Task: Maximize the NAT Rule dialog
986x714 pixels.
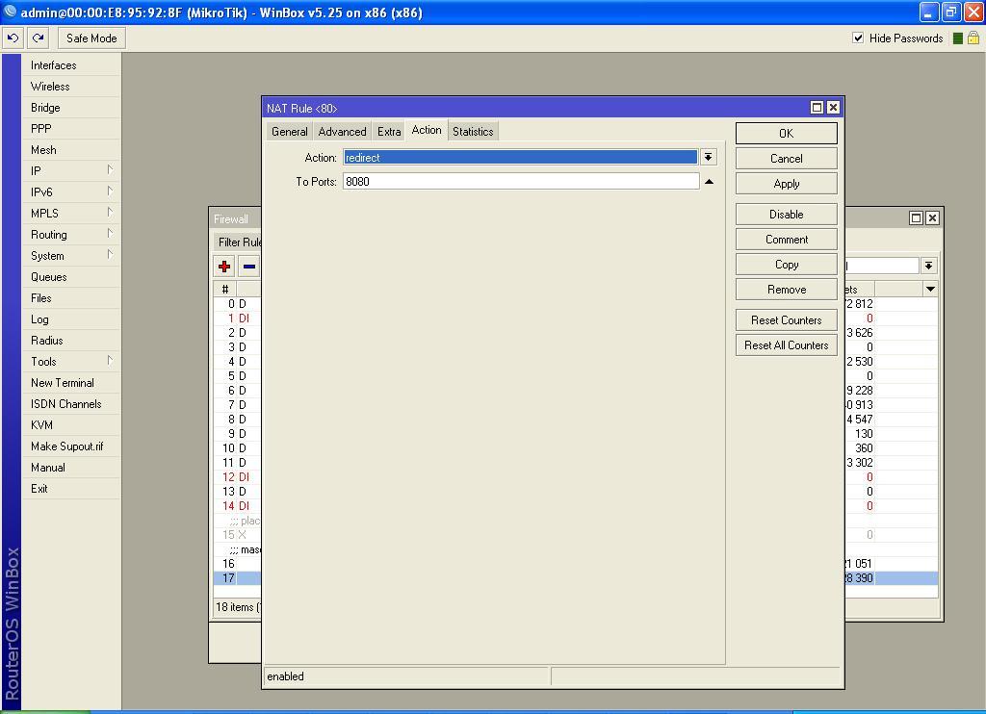Action: coord(817,108)
